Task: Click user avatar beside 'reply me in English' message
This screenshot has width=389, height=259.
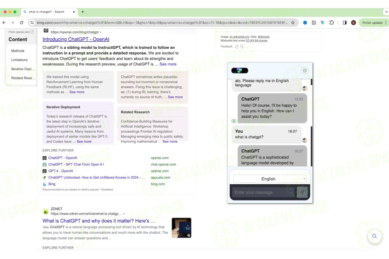Action: pyautogui.click(x=304, y=88)
